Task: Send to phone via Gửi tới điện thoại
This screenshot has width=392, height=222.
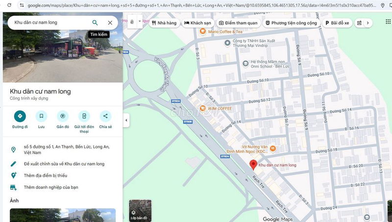Action: pyautogui.click(x=84, y=116)
